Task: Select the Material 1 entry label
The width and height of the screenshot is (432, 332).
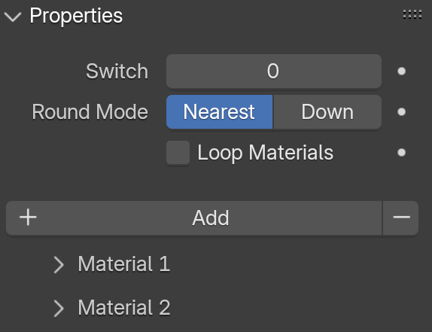Action: click(124, 264)
